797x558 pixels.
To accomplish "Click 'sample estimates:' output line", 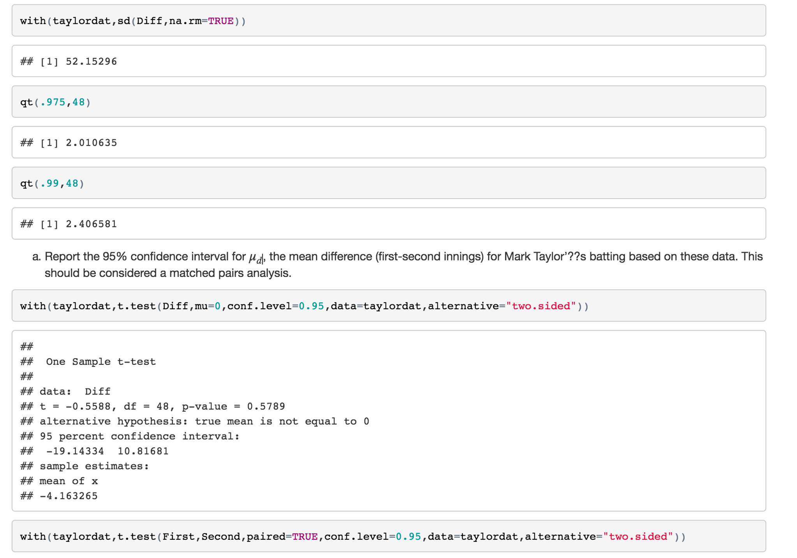I will tap(94, 466).
